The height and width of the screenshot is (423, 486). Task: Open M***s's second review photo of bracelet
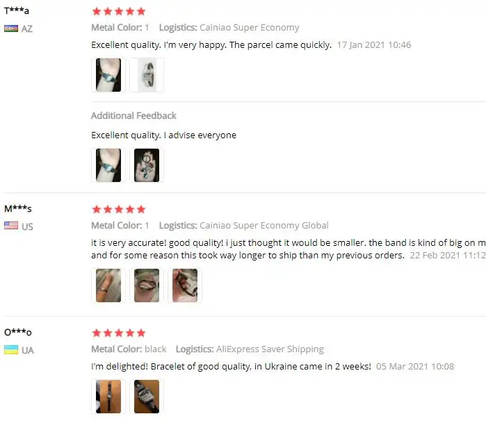[x=147, y=285]
